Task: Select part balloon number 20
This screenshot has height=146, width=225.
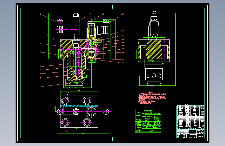Action: 123,63
